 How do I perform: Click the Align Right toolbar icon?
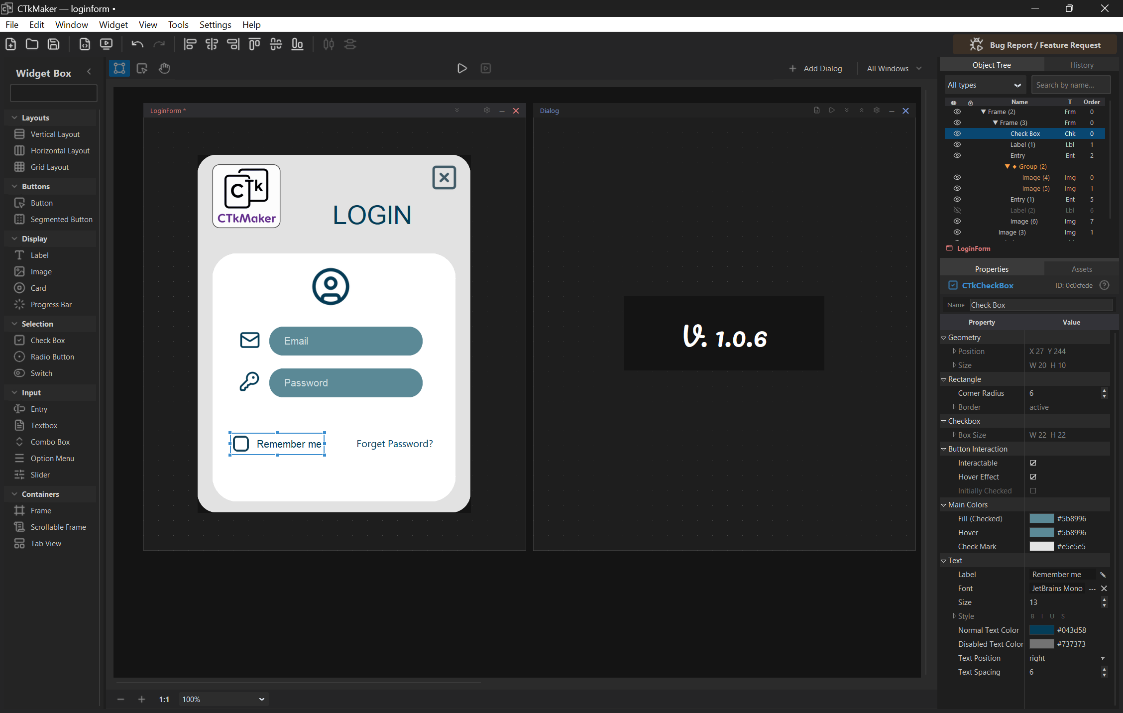[x=233, y=44]
